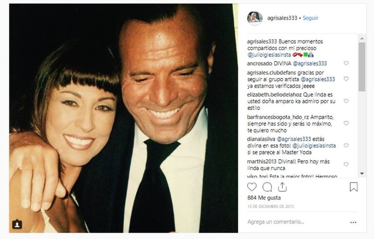Follow the account with "Seguir"
This screenshot has height=239, width=374.
click(x=310, y=18)
